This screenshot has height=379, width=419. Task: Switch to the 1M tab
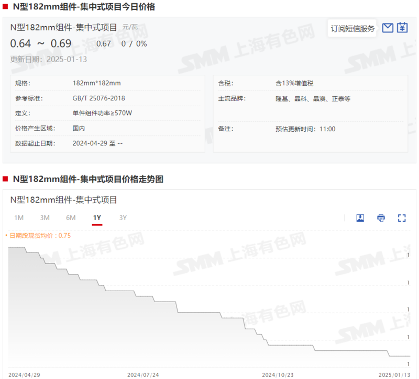click(19, 217)
